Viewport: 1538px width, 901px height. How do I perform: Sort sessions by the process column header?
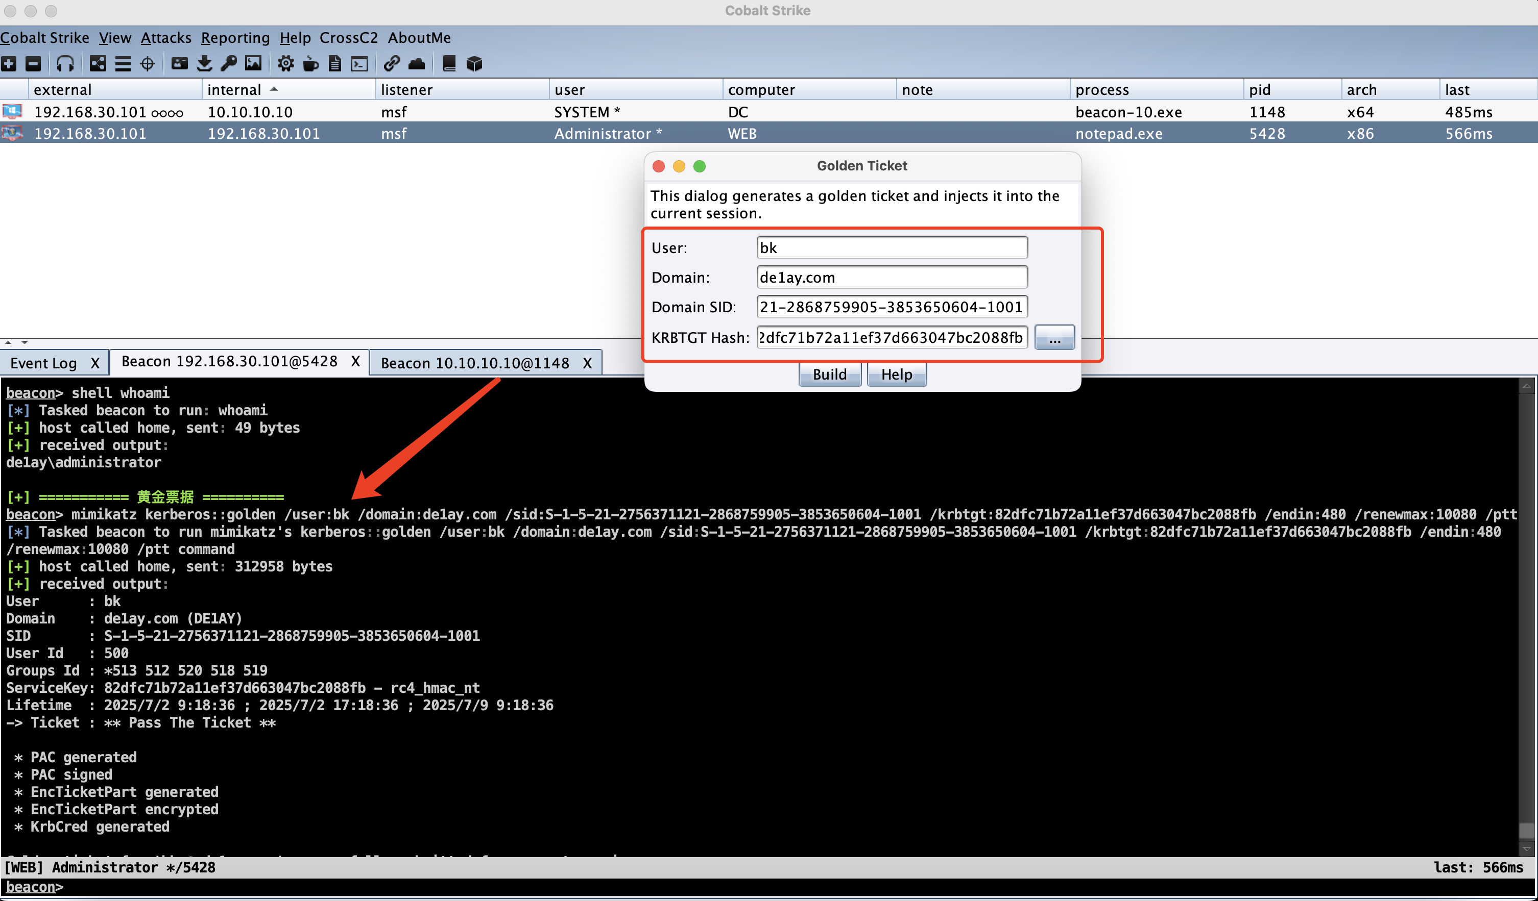[x=1157, y=90]
